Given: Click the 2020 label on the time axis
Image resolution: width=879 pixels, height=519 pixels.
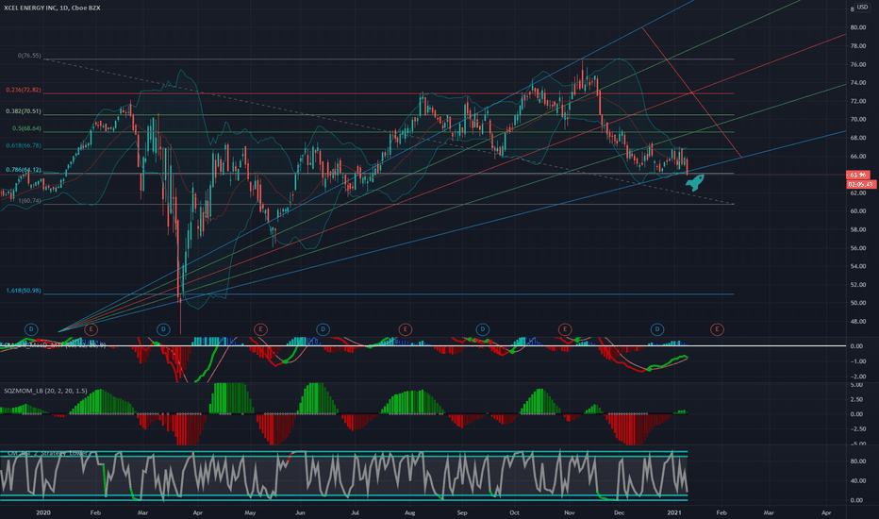Looking at the screenshot, I should (x=43, y=512).
